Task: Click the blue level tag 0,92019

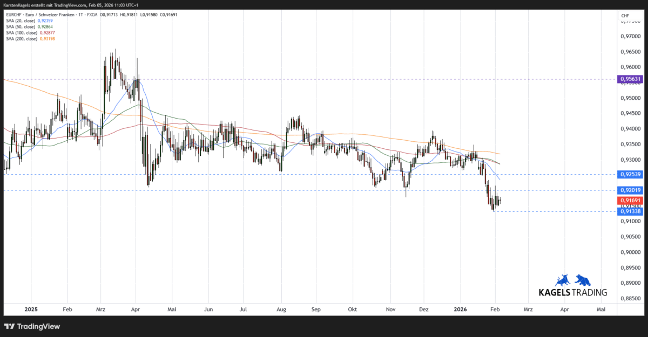Action: pos(630,190)
